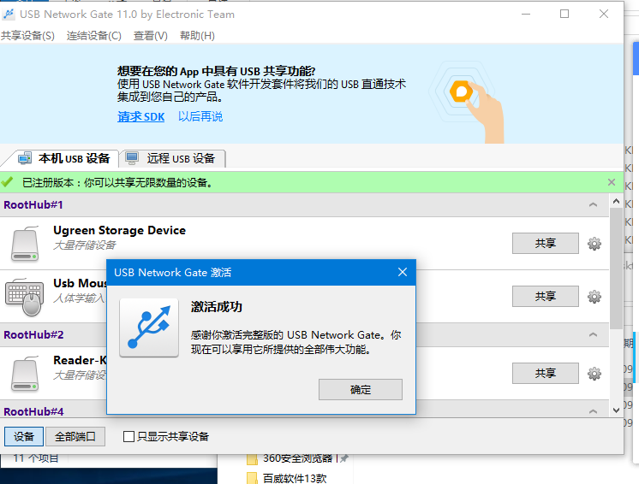
Task: Click the device list scrollbar up arrow
Action: pyautogui.click(x=616, y=201)
